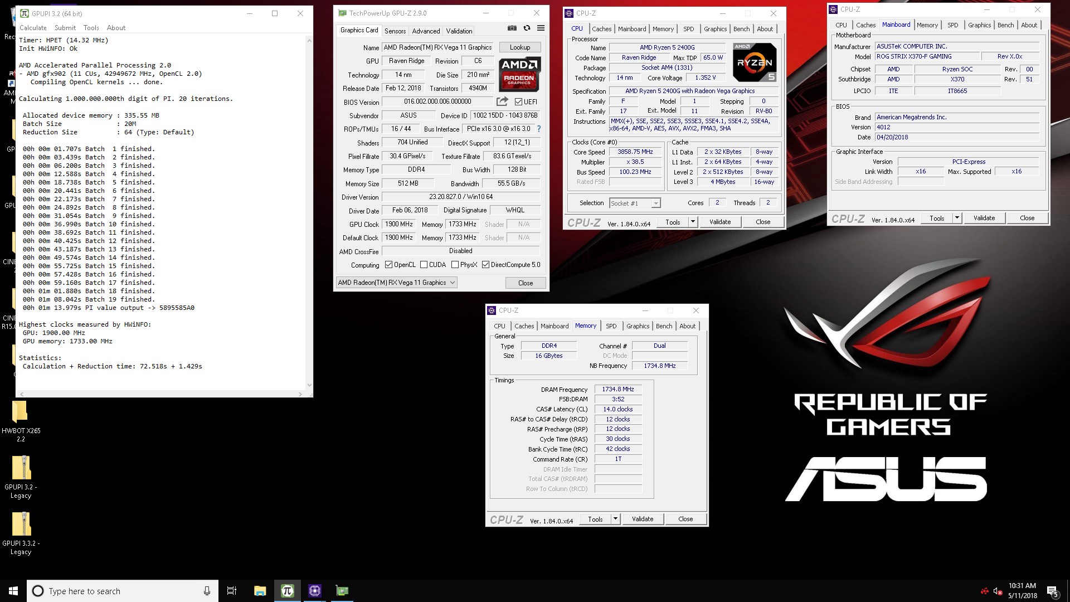The width and height of the screenshot is (1070, 602).
Task: Click BIOS export share icon in GPU-Z
Action: [x=502, y=101]
